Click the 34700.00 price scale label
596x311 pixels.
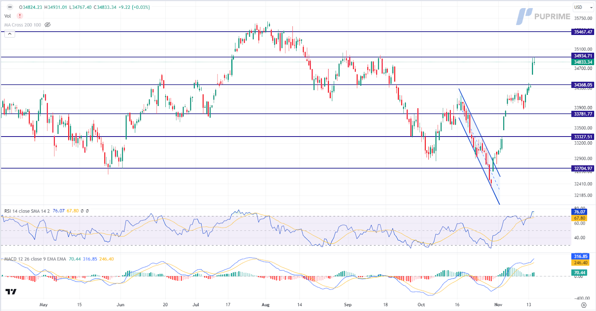pos(583,68)
